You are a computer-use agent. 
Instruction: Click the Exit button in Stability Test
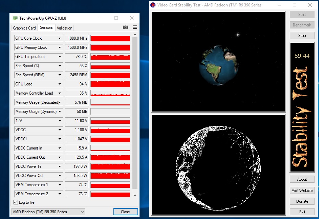click(x=302, y=212)
